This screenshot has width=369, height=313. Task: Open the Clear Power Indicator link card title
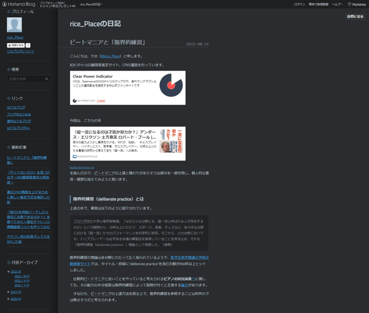tap(93, 76)
